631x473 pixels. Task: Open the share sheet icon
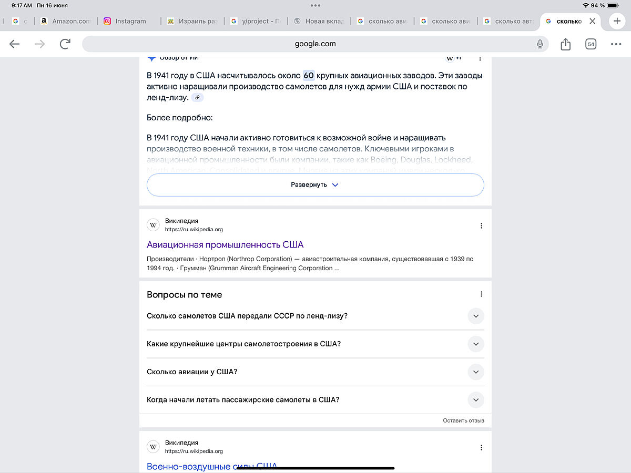tap(565, 44)
